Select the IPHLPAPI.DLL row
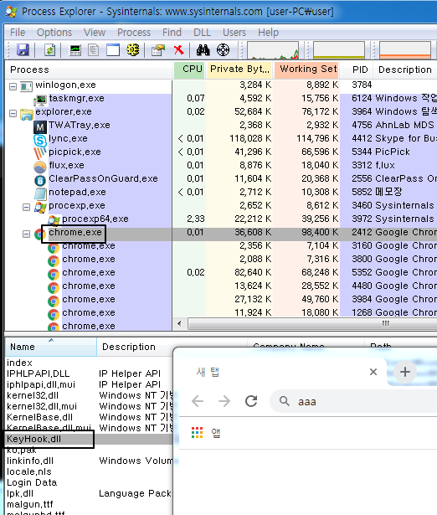 (90, 373)
